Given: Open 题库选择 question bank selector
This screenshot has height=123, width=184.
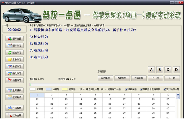Looking at the screenshot, I should pyautogui.click(x=14, y=38).
